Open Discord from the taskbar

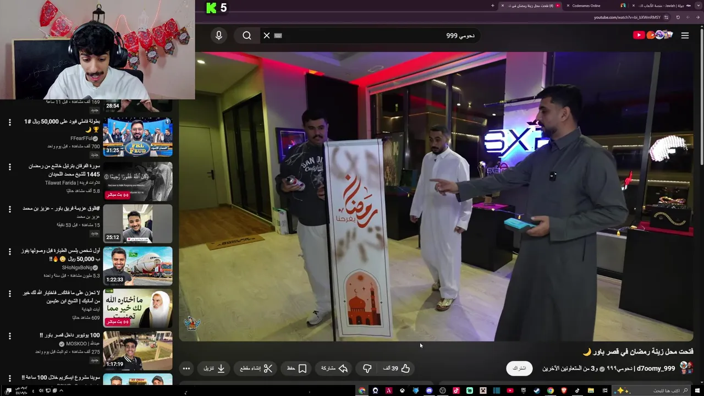click(x=429, y=391)
